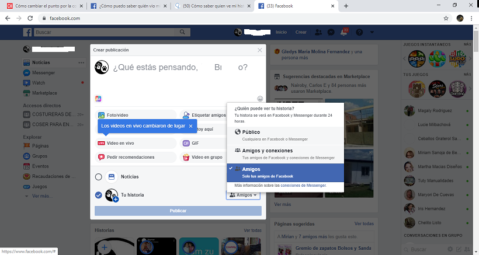
Task: Click the post text field
Action: pyautogui.click(x=181, y=67)
